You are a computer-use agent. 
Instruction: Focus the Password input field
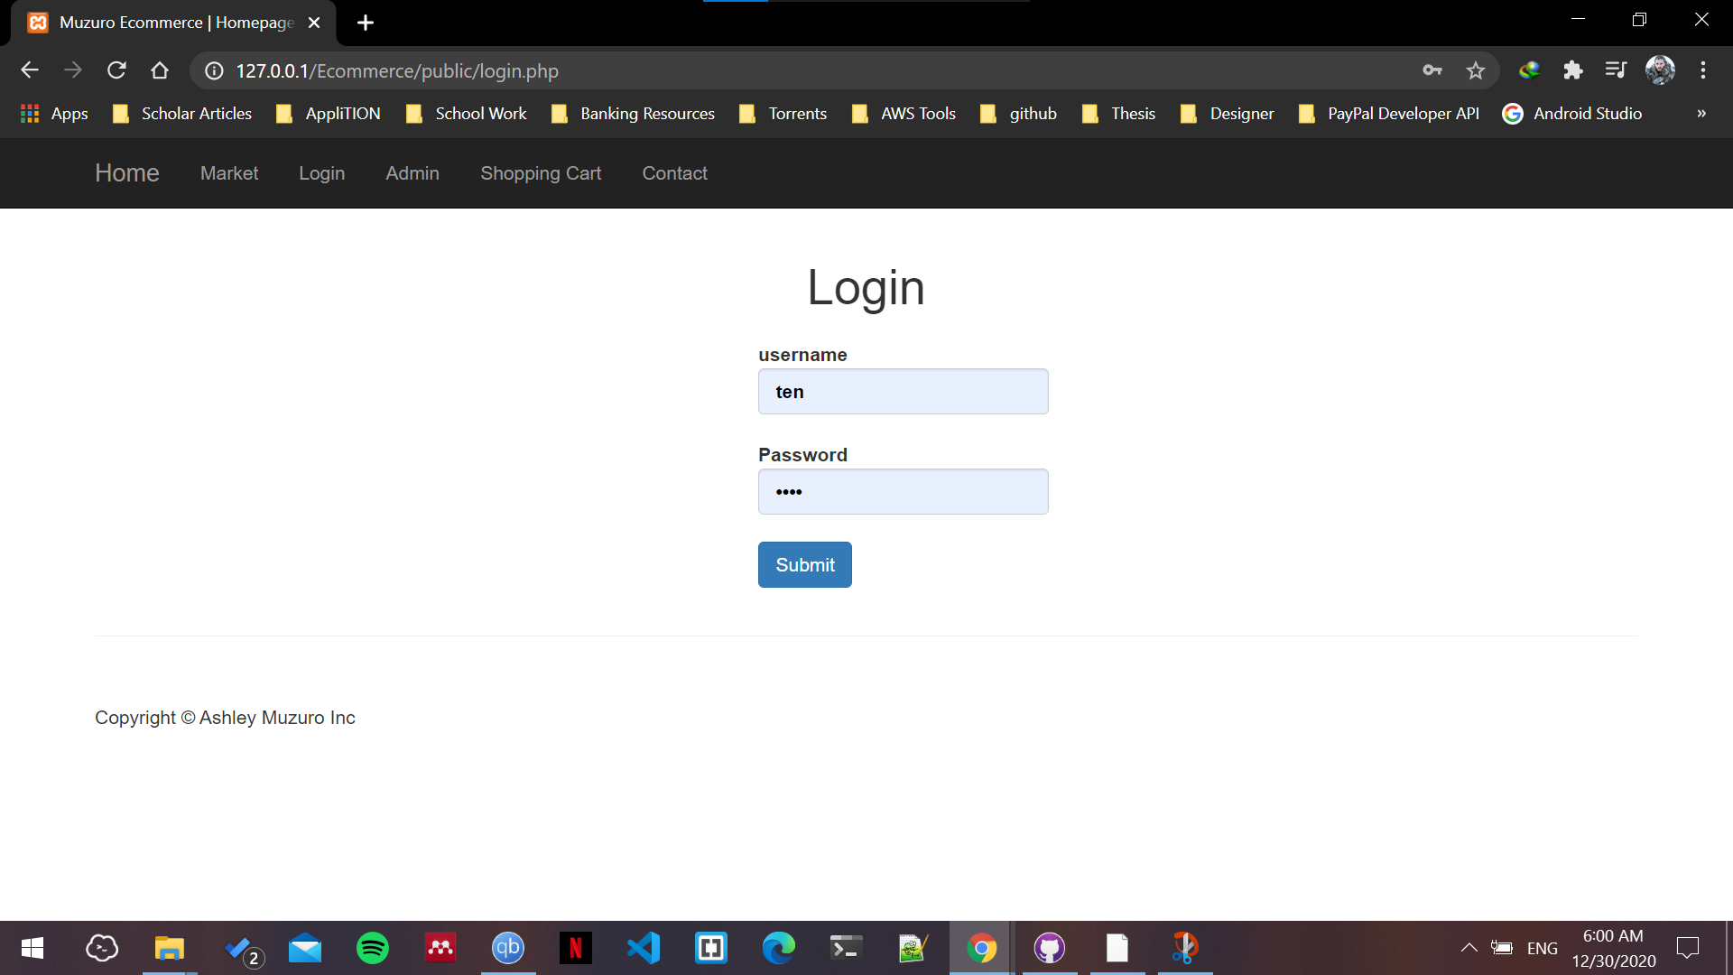(903, 492)
